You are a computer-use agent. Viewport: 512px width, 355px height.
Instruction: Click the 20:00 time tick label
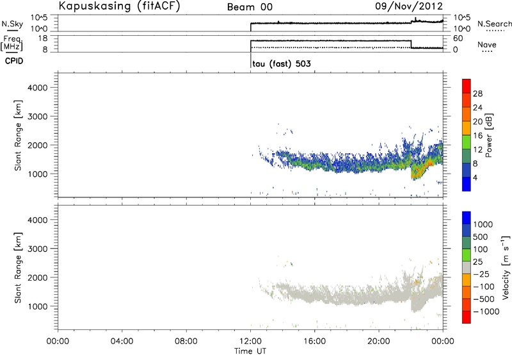pos(379,342)
